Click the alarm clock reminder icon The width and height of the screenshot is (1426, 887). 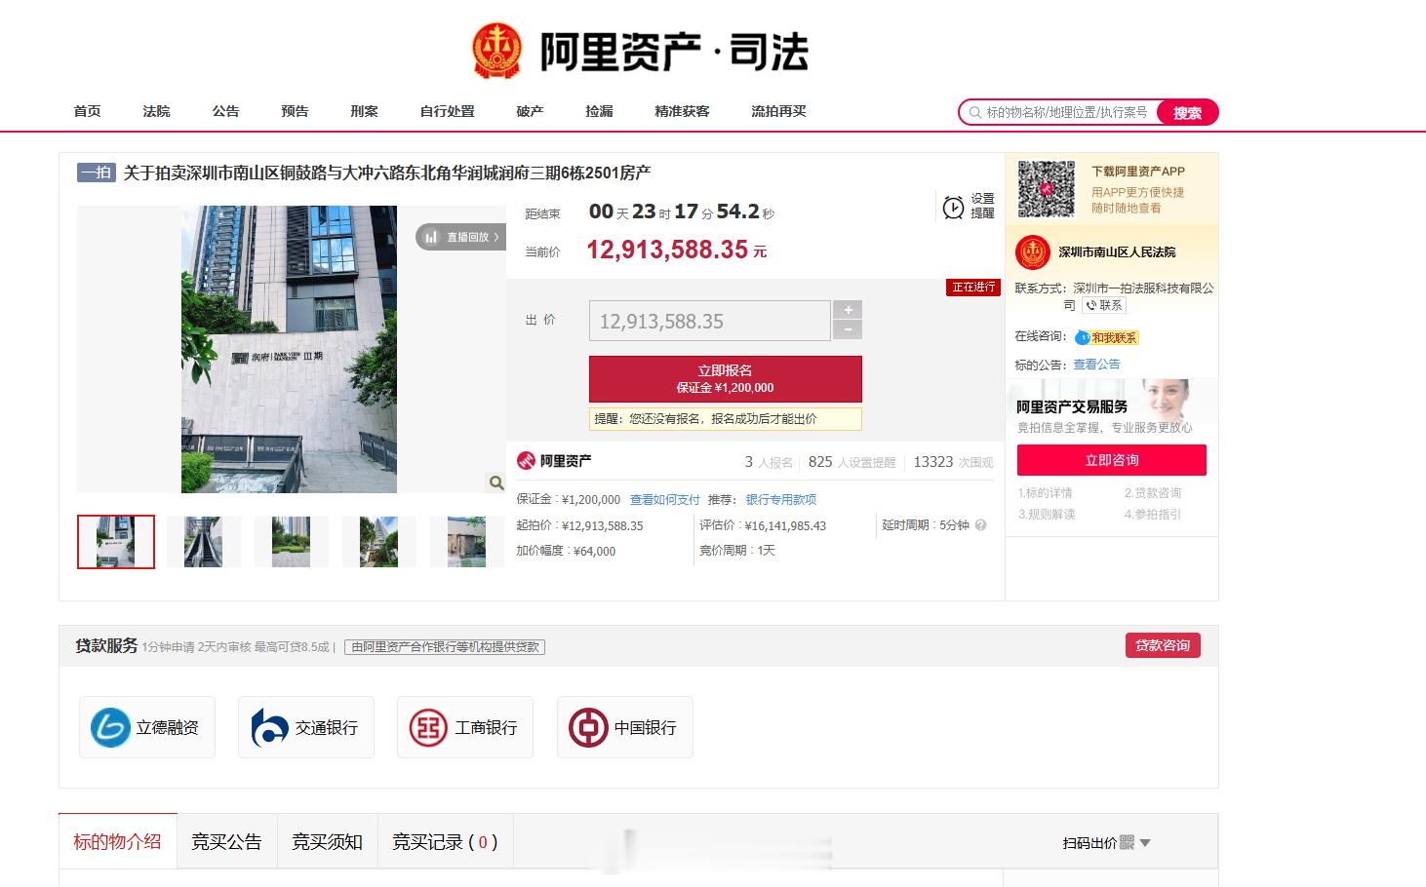(953, 207)
